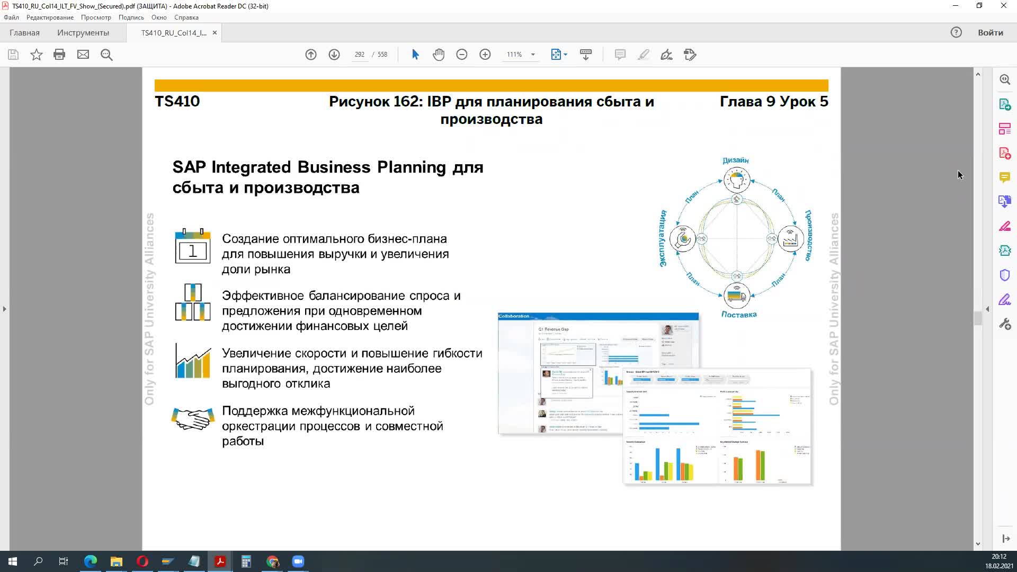Screen dimensions: 1017x572
Task: Open Редактирование menu
Action: click(50, 17)
